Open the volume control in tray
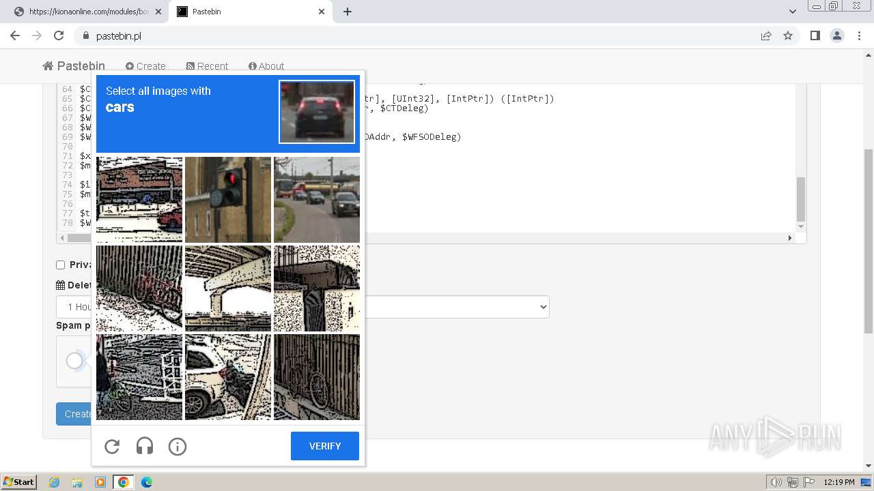This screenshot has width=874, height=491. [x=776, y=482]
